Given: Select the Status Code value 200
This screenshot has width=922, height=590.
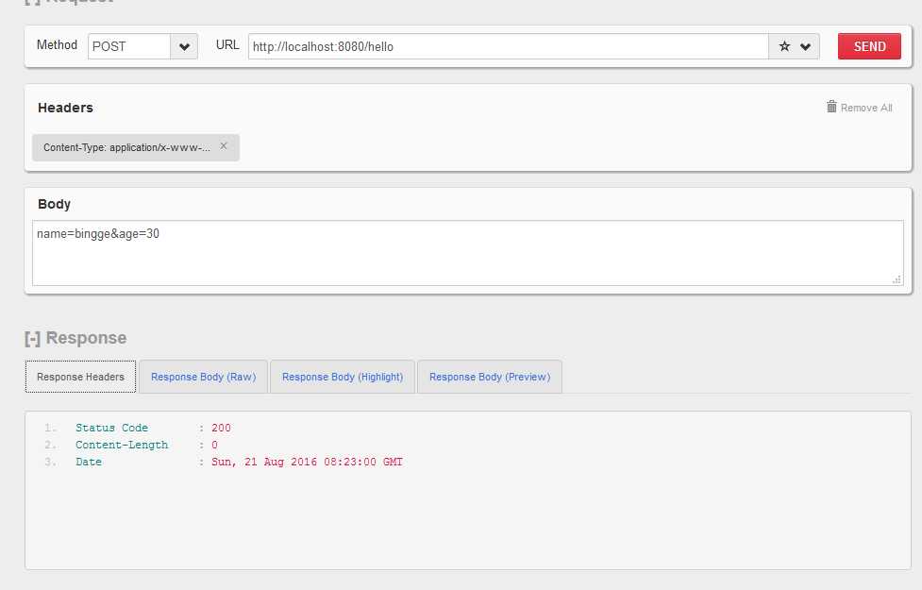Looking at the screenshot, I should pyautogui.click(x=221, y=428).
